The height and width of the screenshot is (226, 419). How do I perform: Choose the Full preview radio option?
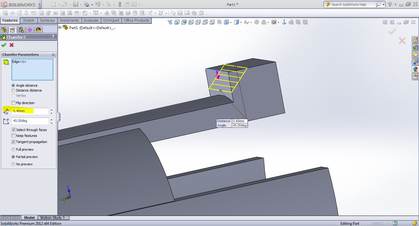pyautogui.click(x=13, y=149)
